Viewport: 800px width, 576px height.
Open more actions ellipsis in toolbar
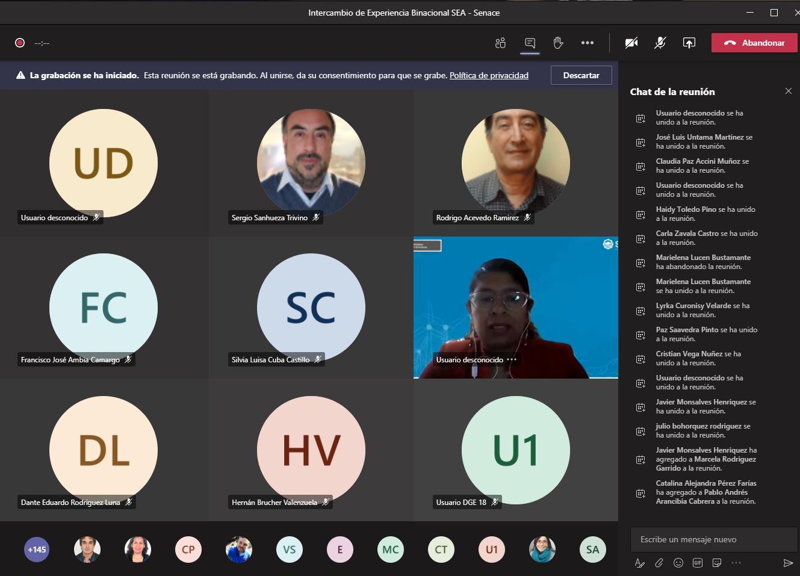[588, 43]
